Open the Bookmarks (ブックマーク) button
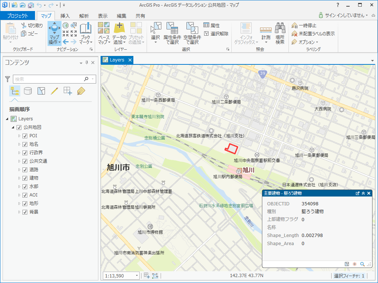378x283 pixels. tap(85, 33)
